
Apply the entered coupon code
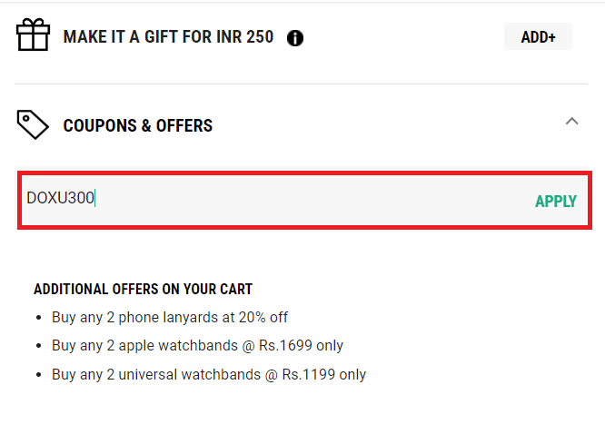[x=555, y=202]
